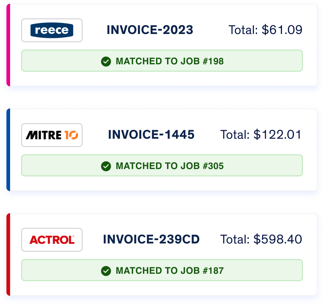Select the INVOICE-239CD title
This screenshot has width=324, height=305.
151,239
